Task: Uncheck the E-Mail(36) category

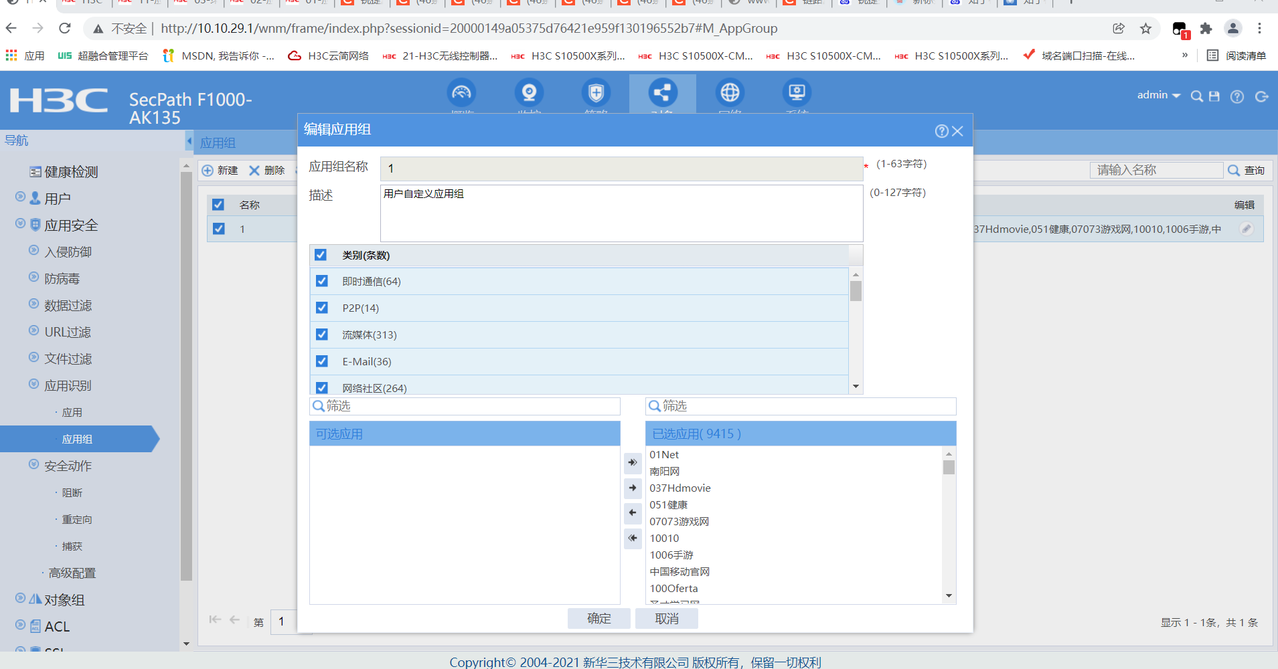Action: 322,361
